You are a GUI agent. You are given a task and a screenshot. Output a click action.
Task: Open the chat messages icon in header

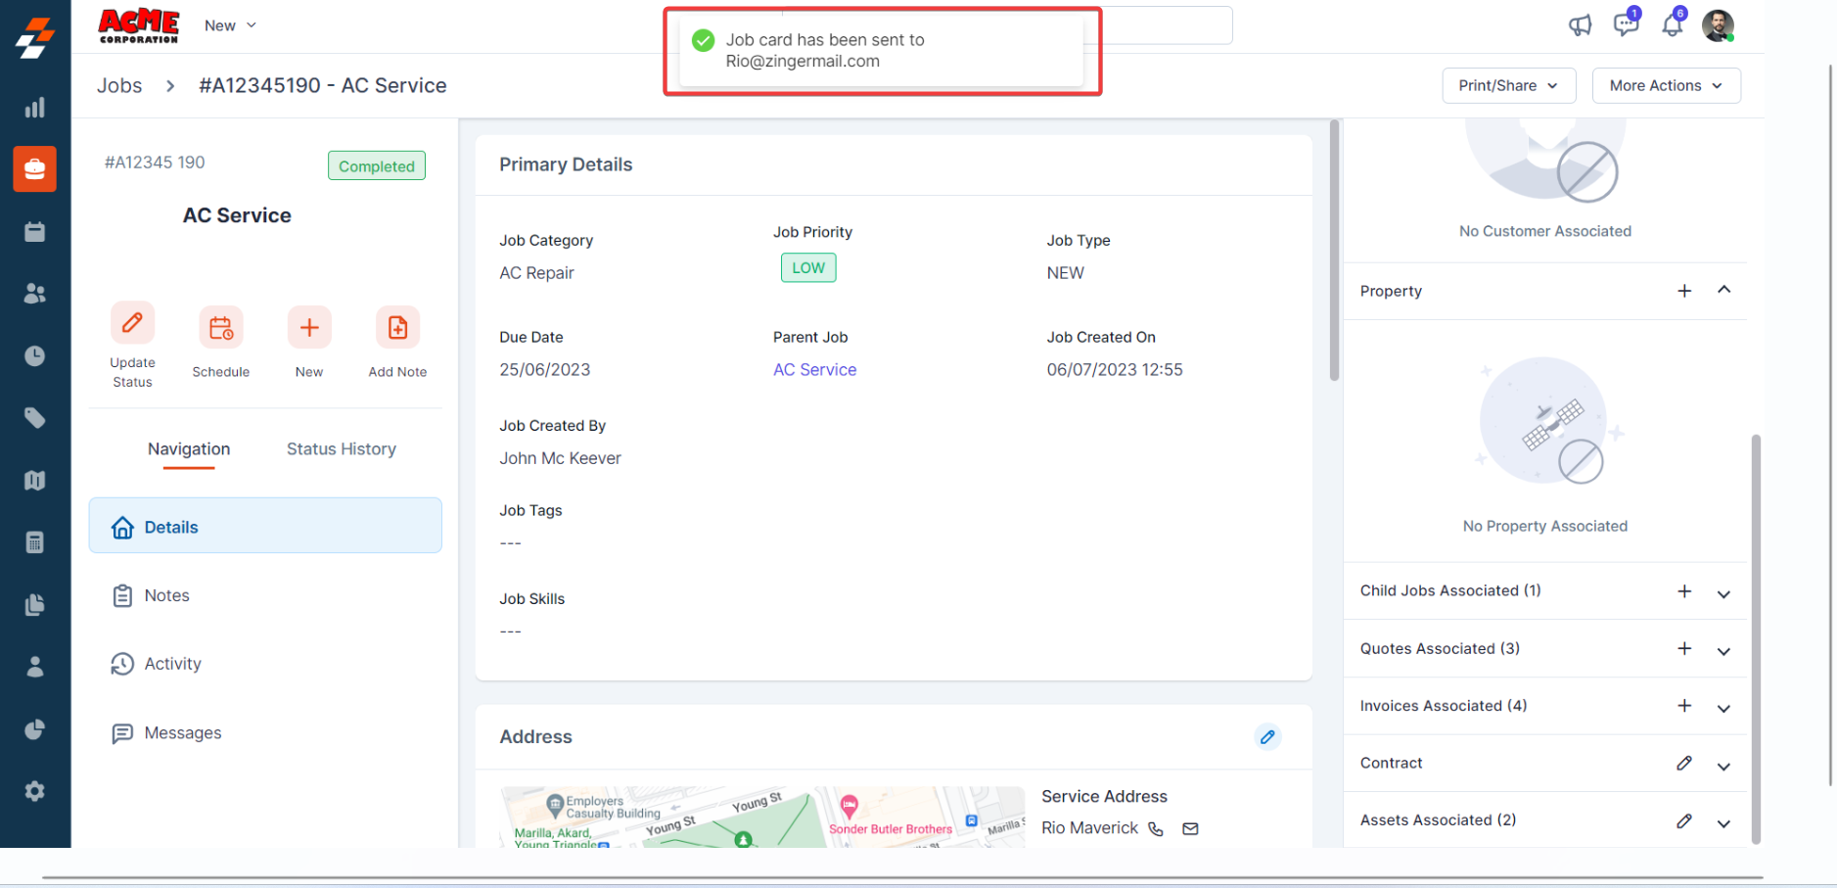(1626, 24)
